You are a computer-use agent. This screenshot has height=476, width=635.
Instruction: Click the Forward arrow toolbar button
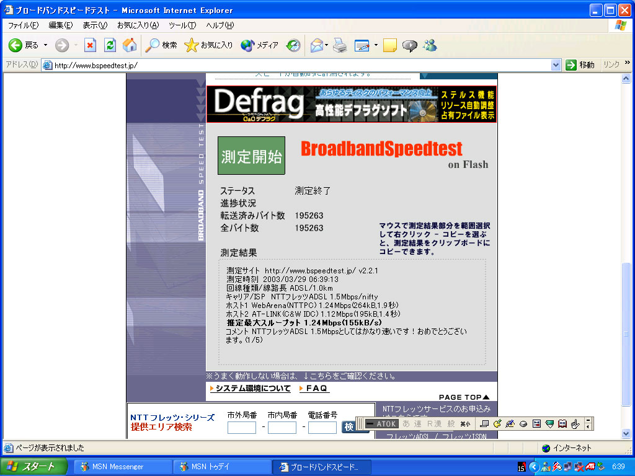[x=62, y=45]
